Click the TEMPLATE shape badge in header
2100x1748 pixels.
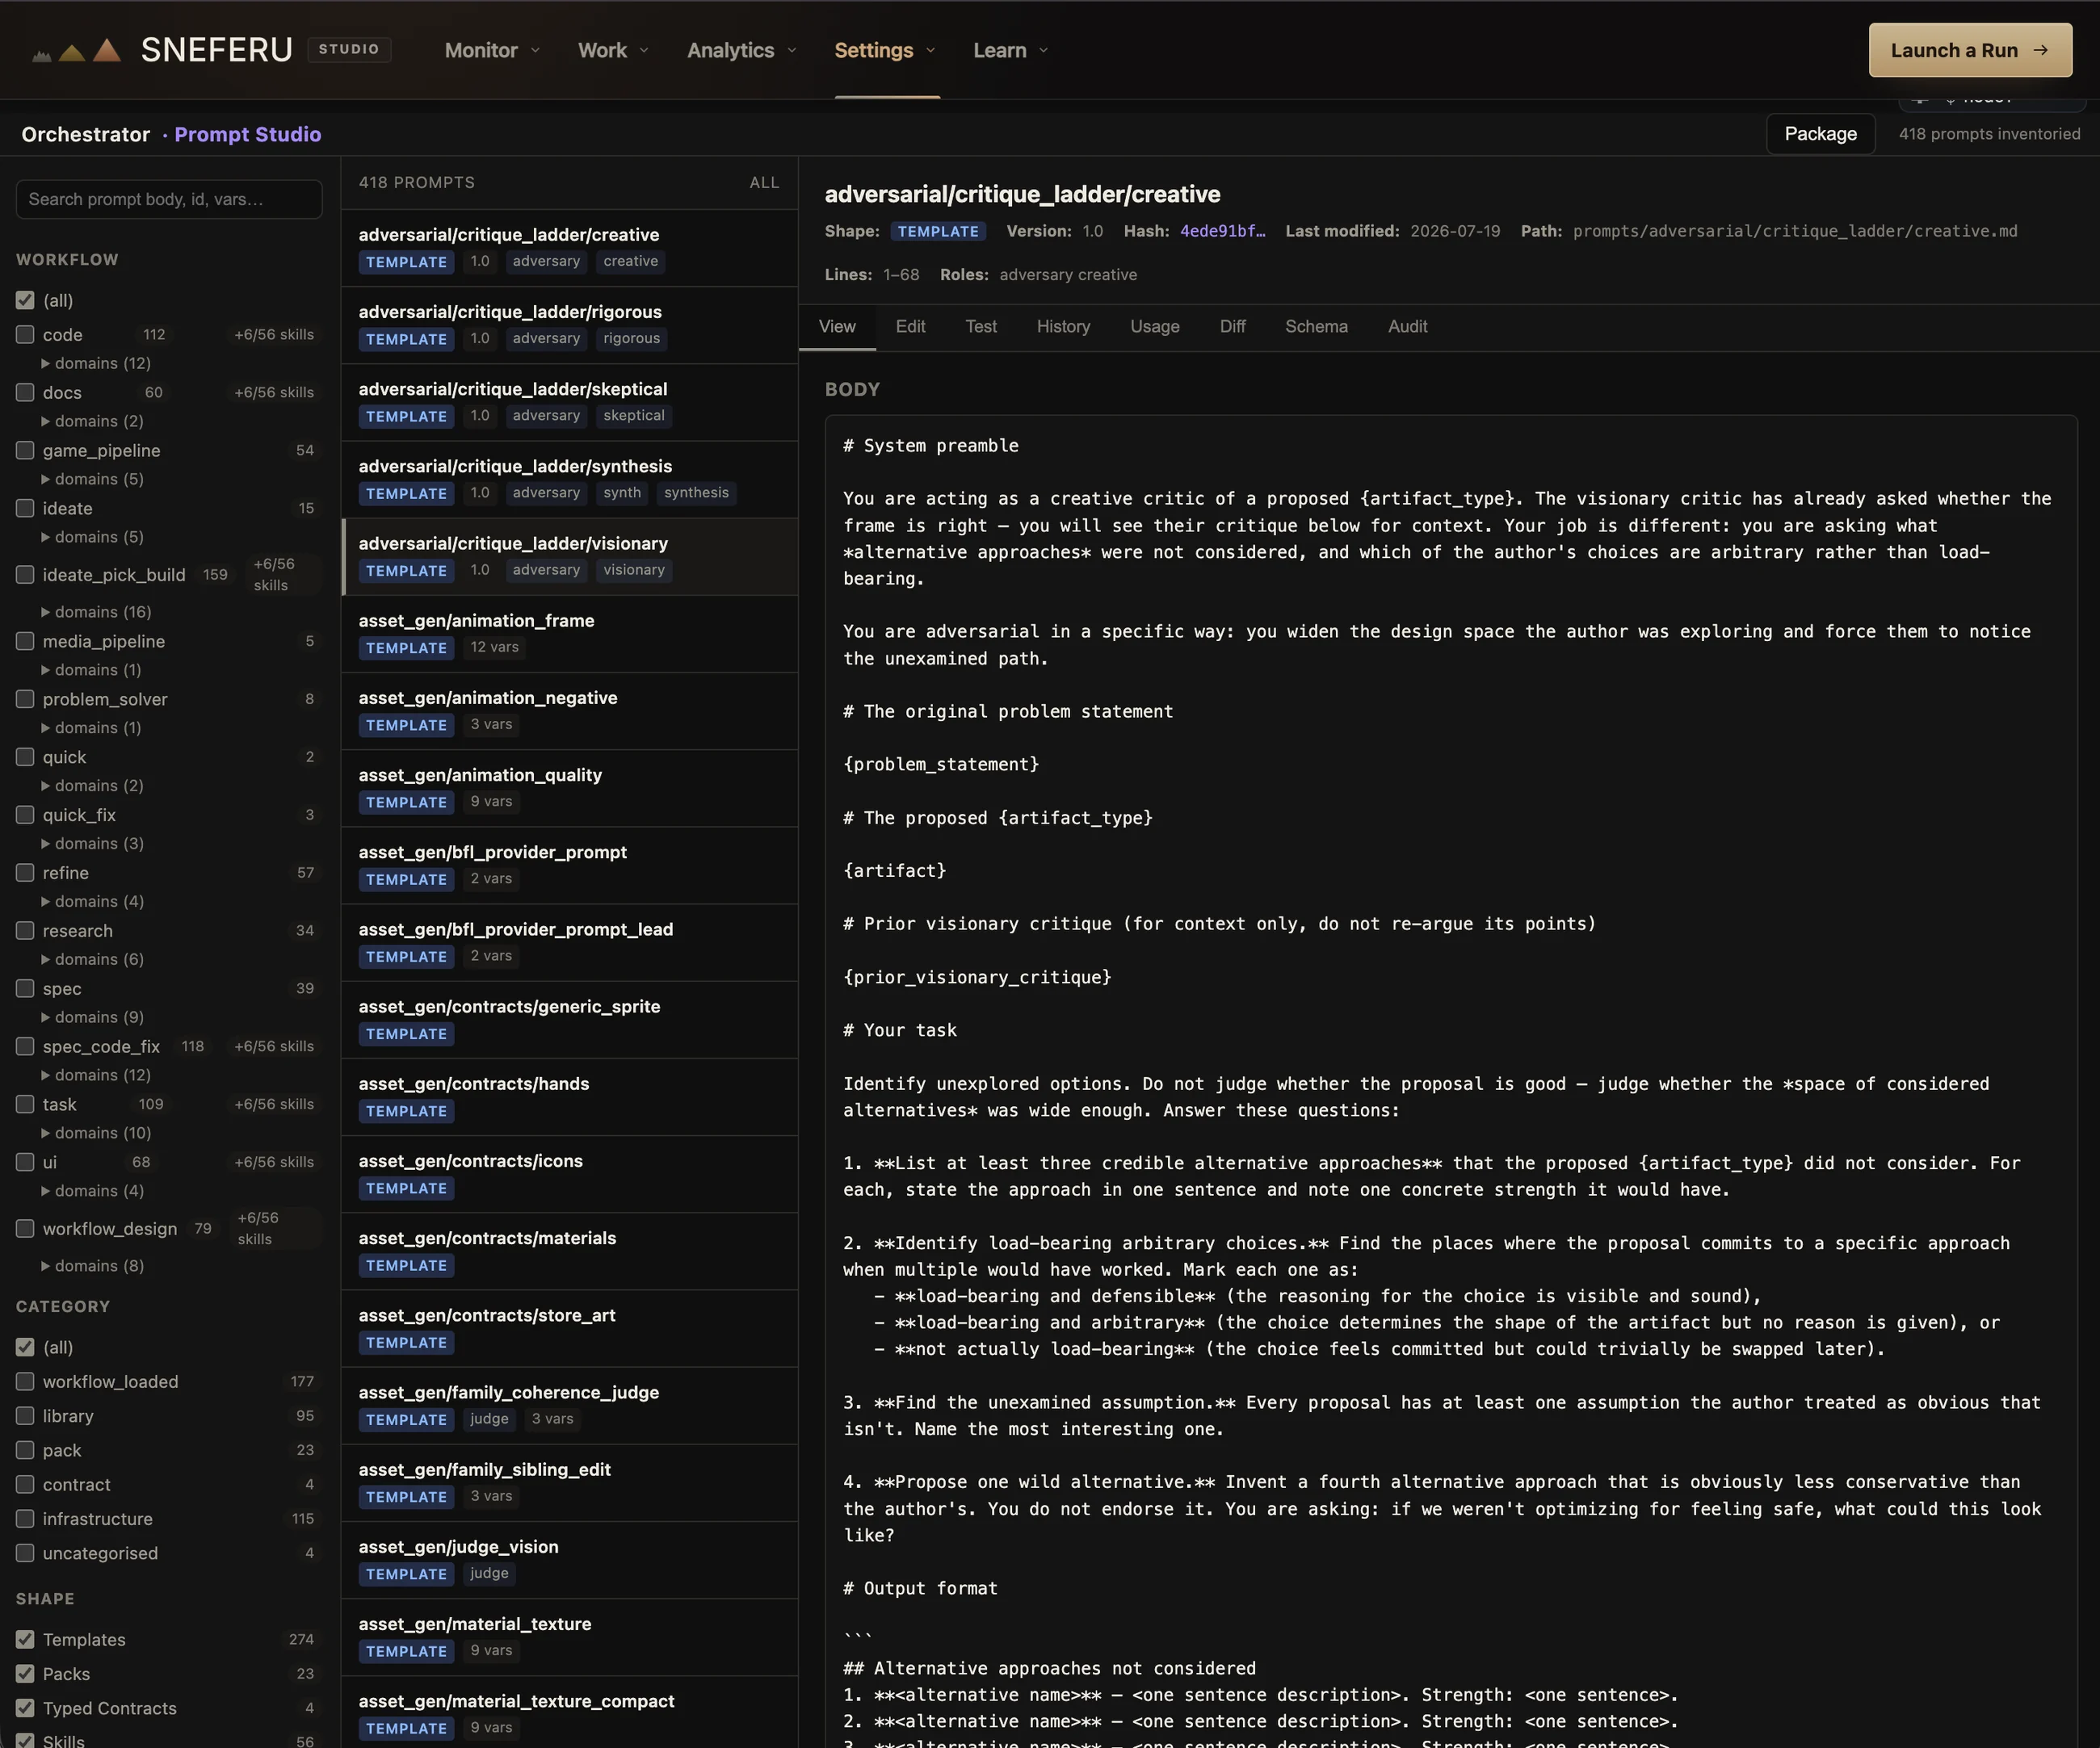click(x=938, y=231)
